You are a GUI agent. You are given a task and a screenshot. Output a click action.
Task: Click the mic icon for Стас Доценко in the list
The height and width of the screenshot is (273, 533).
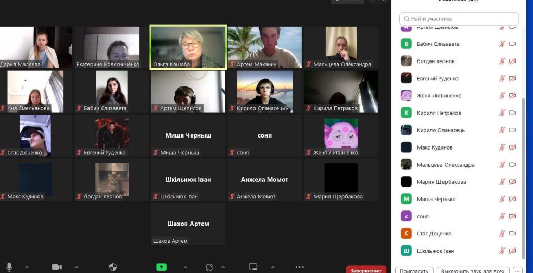point(502,233)
